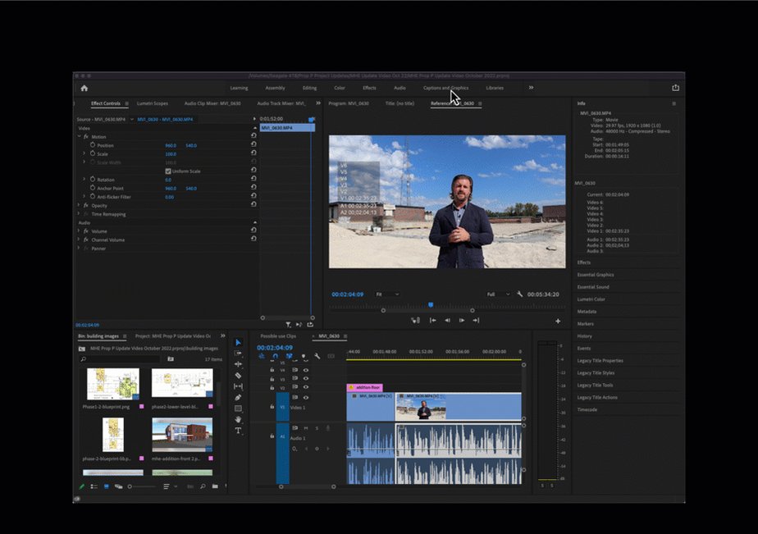Toggle animation stopwatch for Anchor Point

click(93, 188)
